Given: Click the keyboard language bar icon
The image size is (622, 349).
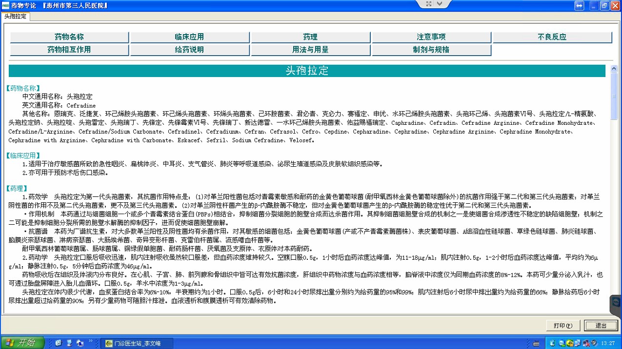Looking at the screenshot, I should point(536,343).
